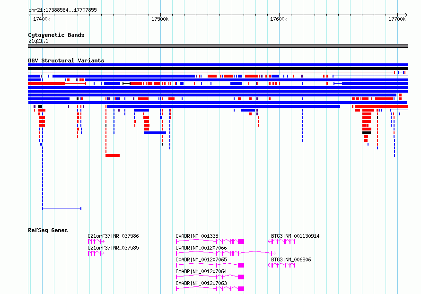Click the gene model under CXADR|NM_001207065
The height and width of the screenshot is (294, 421).
coord(210,265)
